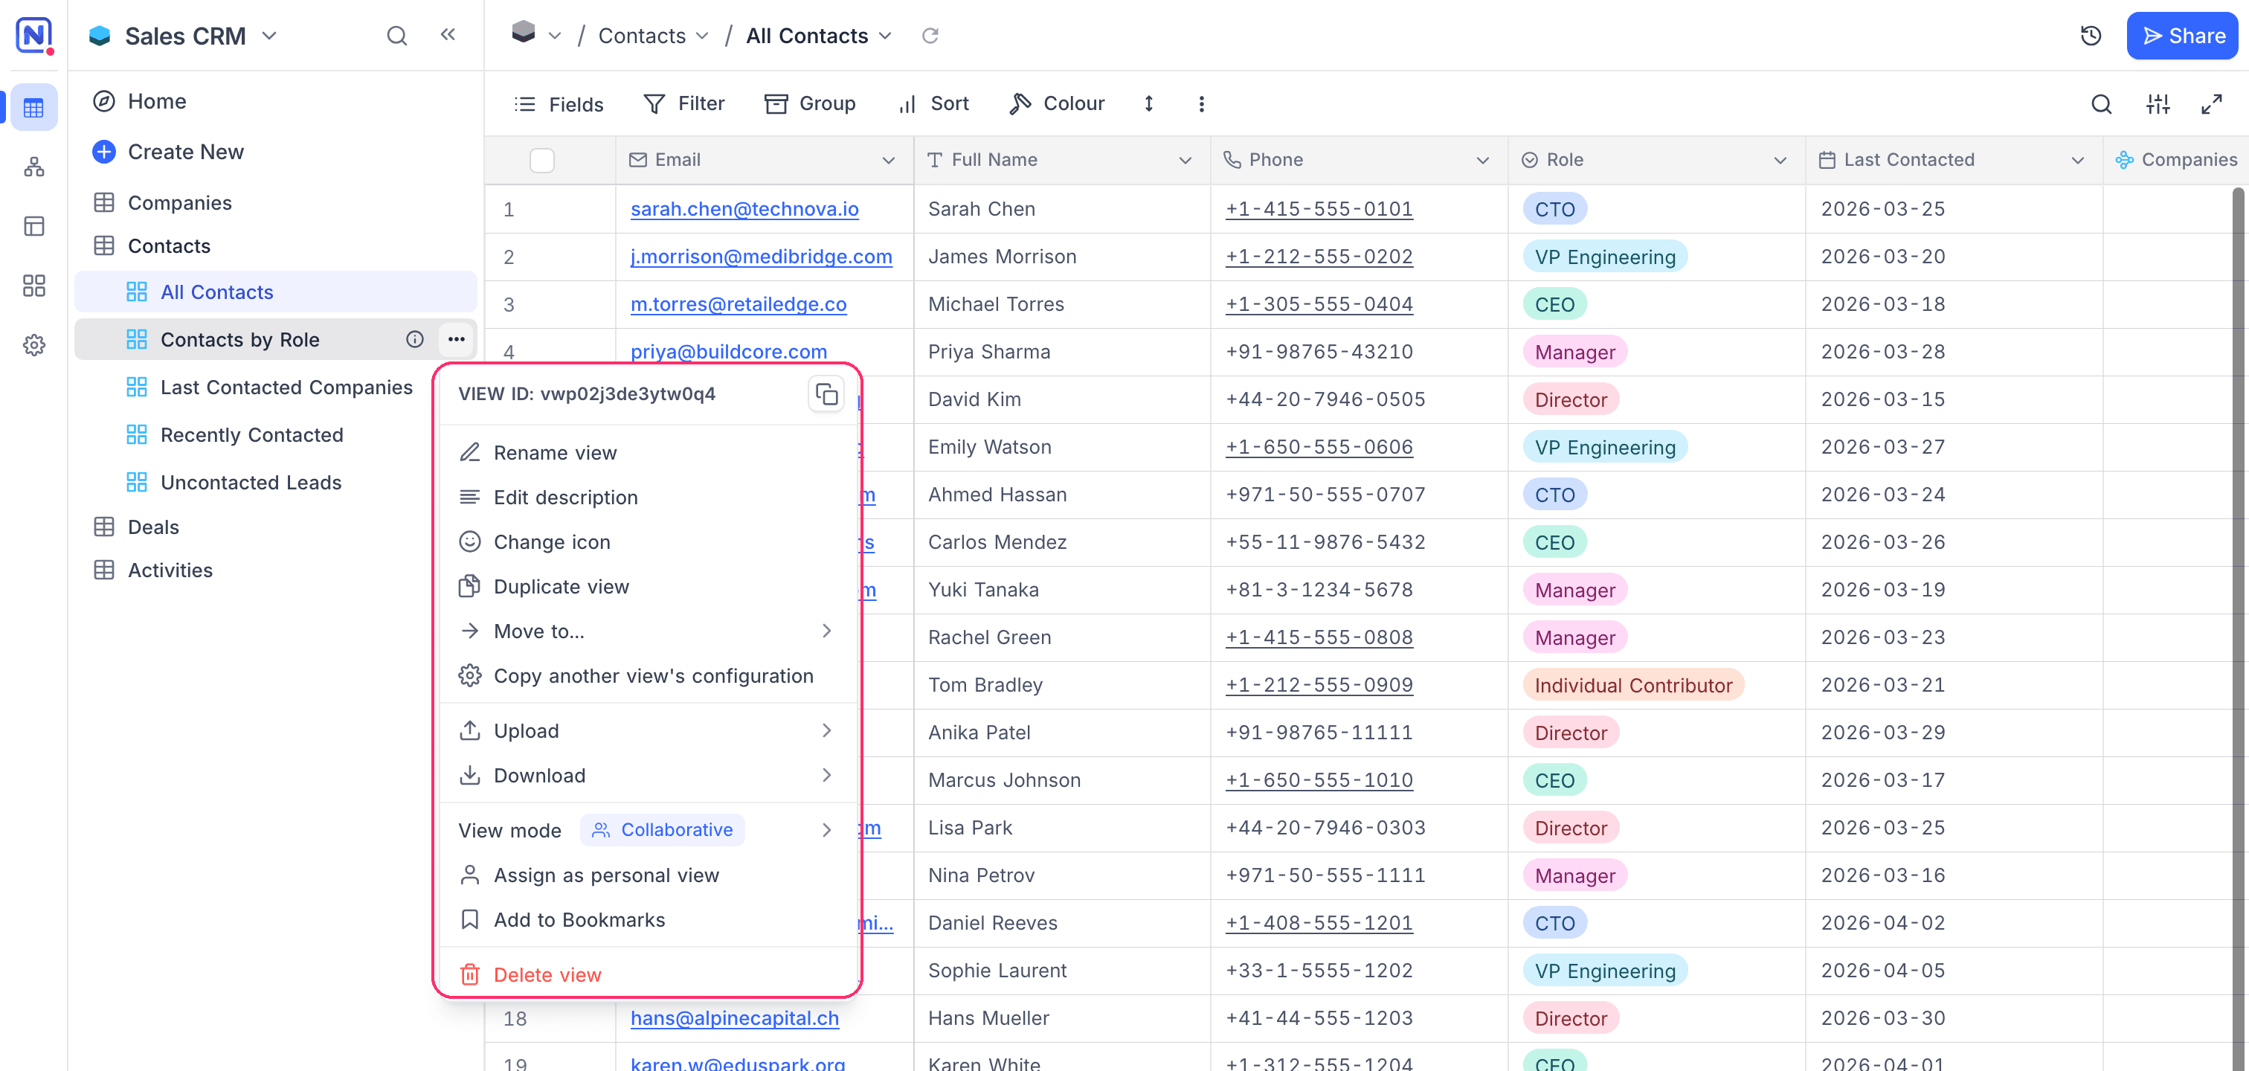Show the info icon for Contacts by Role
The height and width of the screenshot is (1071, 2249).
click(415, 340)
